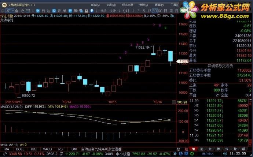Open 用户中心 in status bar

click(208, 154)
